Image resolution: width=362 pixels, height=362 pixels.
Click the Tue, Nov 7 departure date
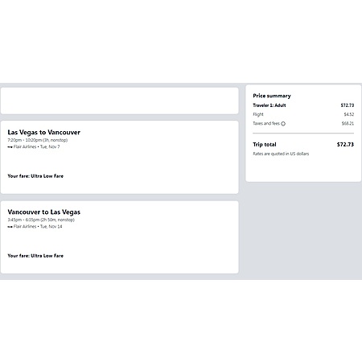(50, 146)
